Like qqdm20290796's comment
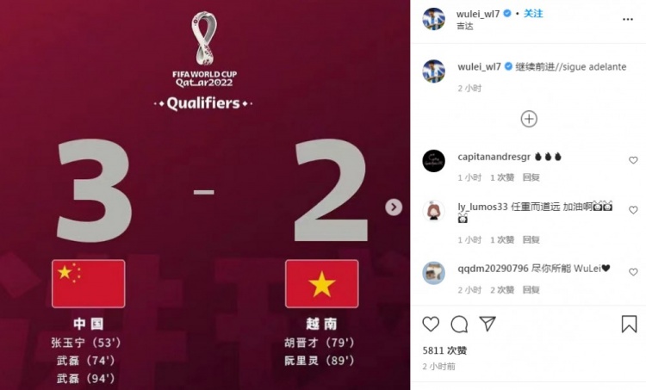Screen dimensions: 646x390 click(x=633, y=272)
